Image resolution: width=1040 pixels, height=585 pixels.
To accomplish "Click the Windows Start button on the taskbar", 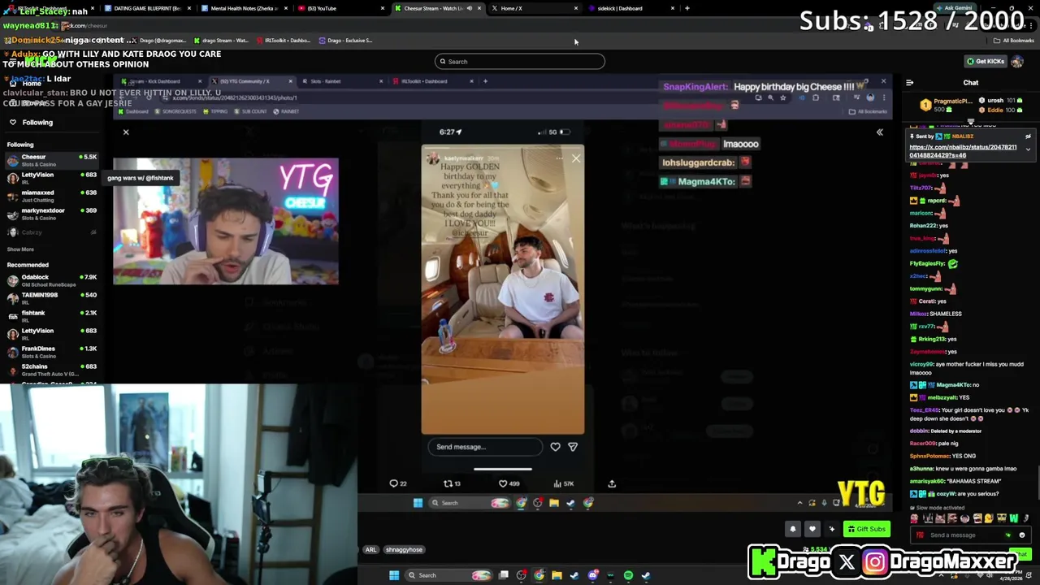I will [394, 575].
